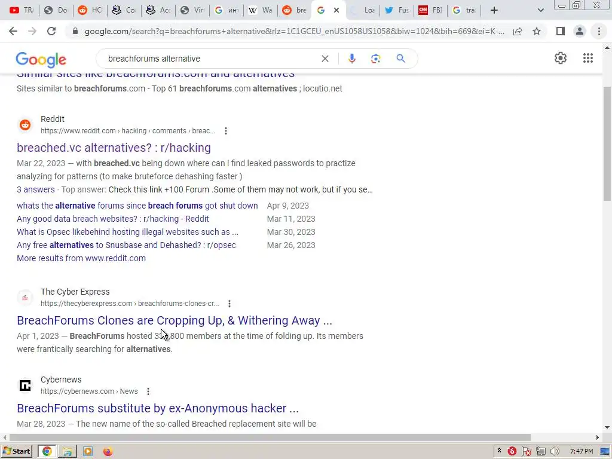The image size is (612, 459).
Task: Click the vertical scrollbar thumb
Action: click(x=607, y=143)
